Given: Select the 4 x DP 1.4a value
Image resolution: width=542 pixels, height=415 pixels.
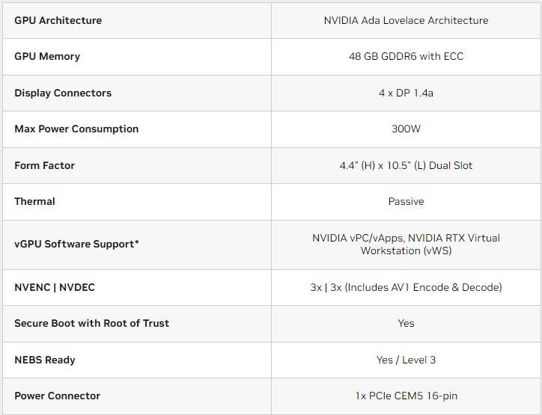Looking at the screenshot, I should coord(406,93).
